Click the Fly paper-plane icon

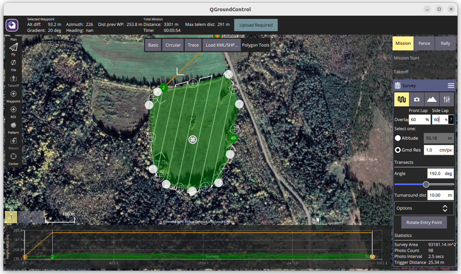pyautogui.click(x=13, y=47)
